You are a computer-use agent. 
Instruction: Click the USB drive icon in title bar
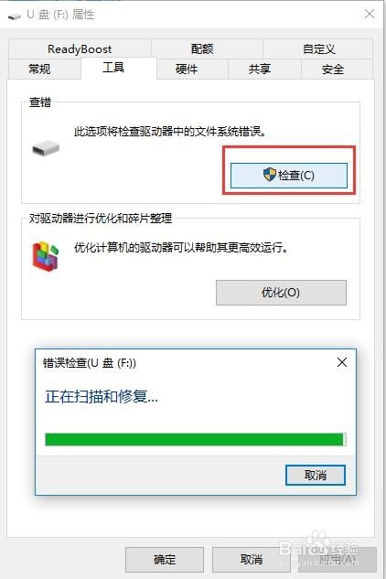pos(15,16)
